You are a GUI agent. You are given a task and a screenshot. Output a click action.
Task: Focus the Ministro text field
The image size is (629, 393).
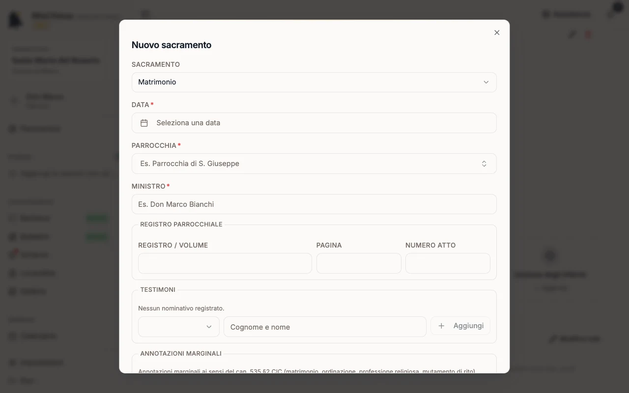(x=314, y=204)
